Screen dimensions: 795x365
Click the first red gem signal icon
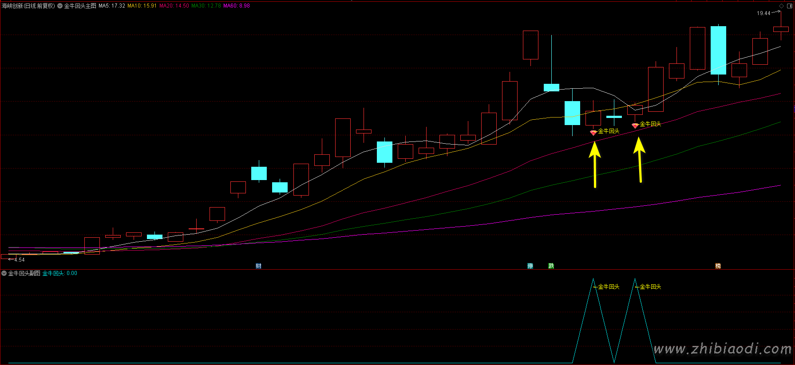pos(593,133)
